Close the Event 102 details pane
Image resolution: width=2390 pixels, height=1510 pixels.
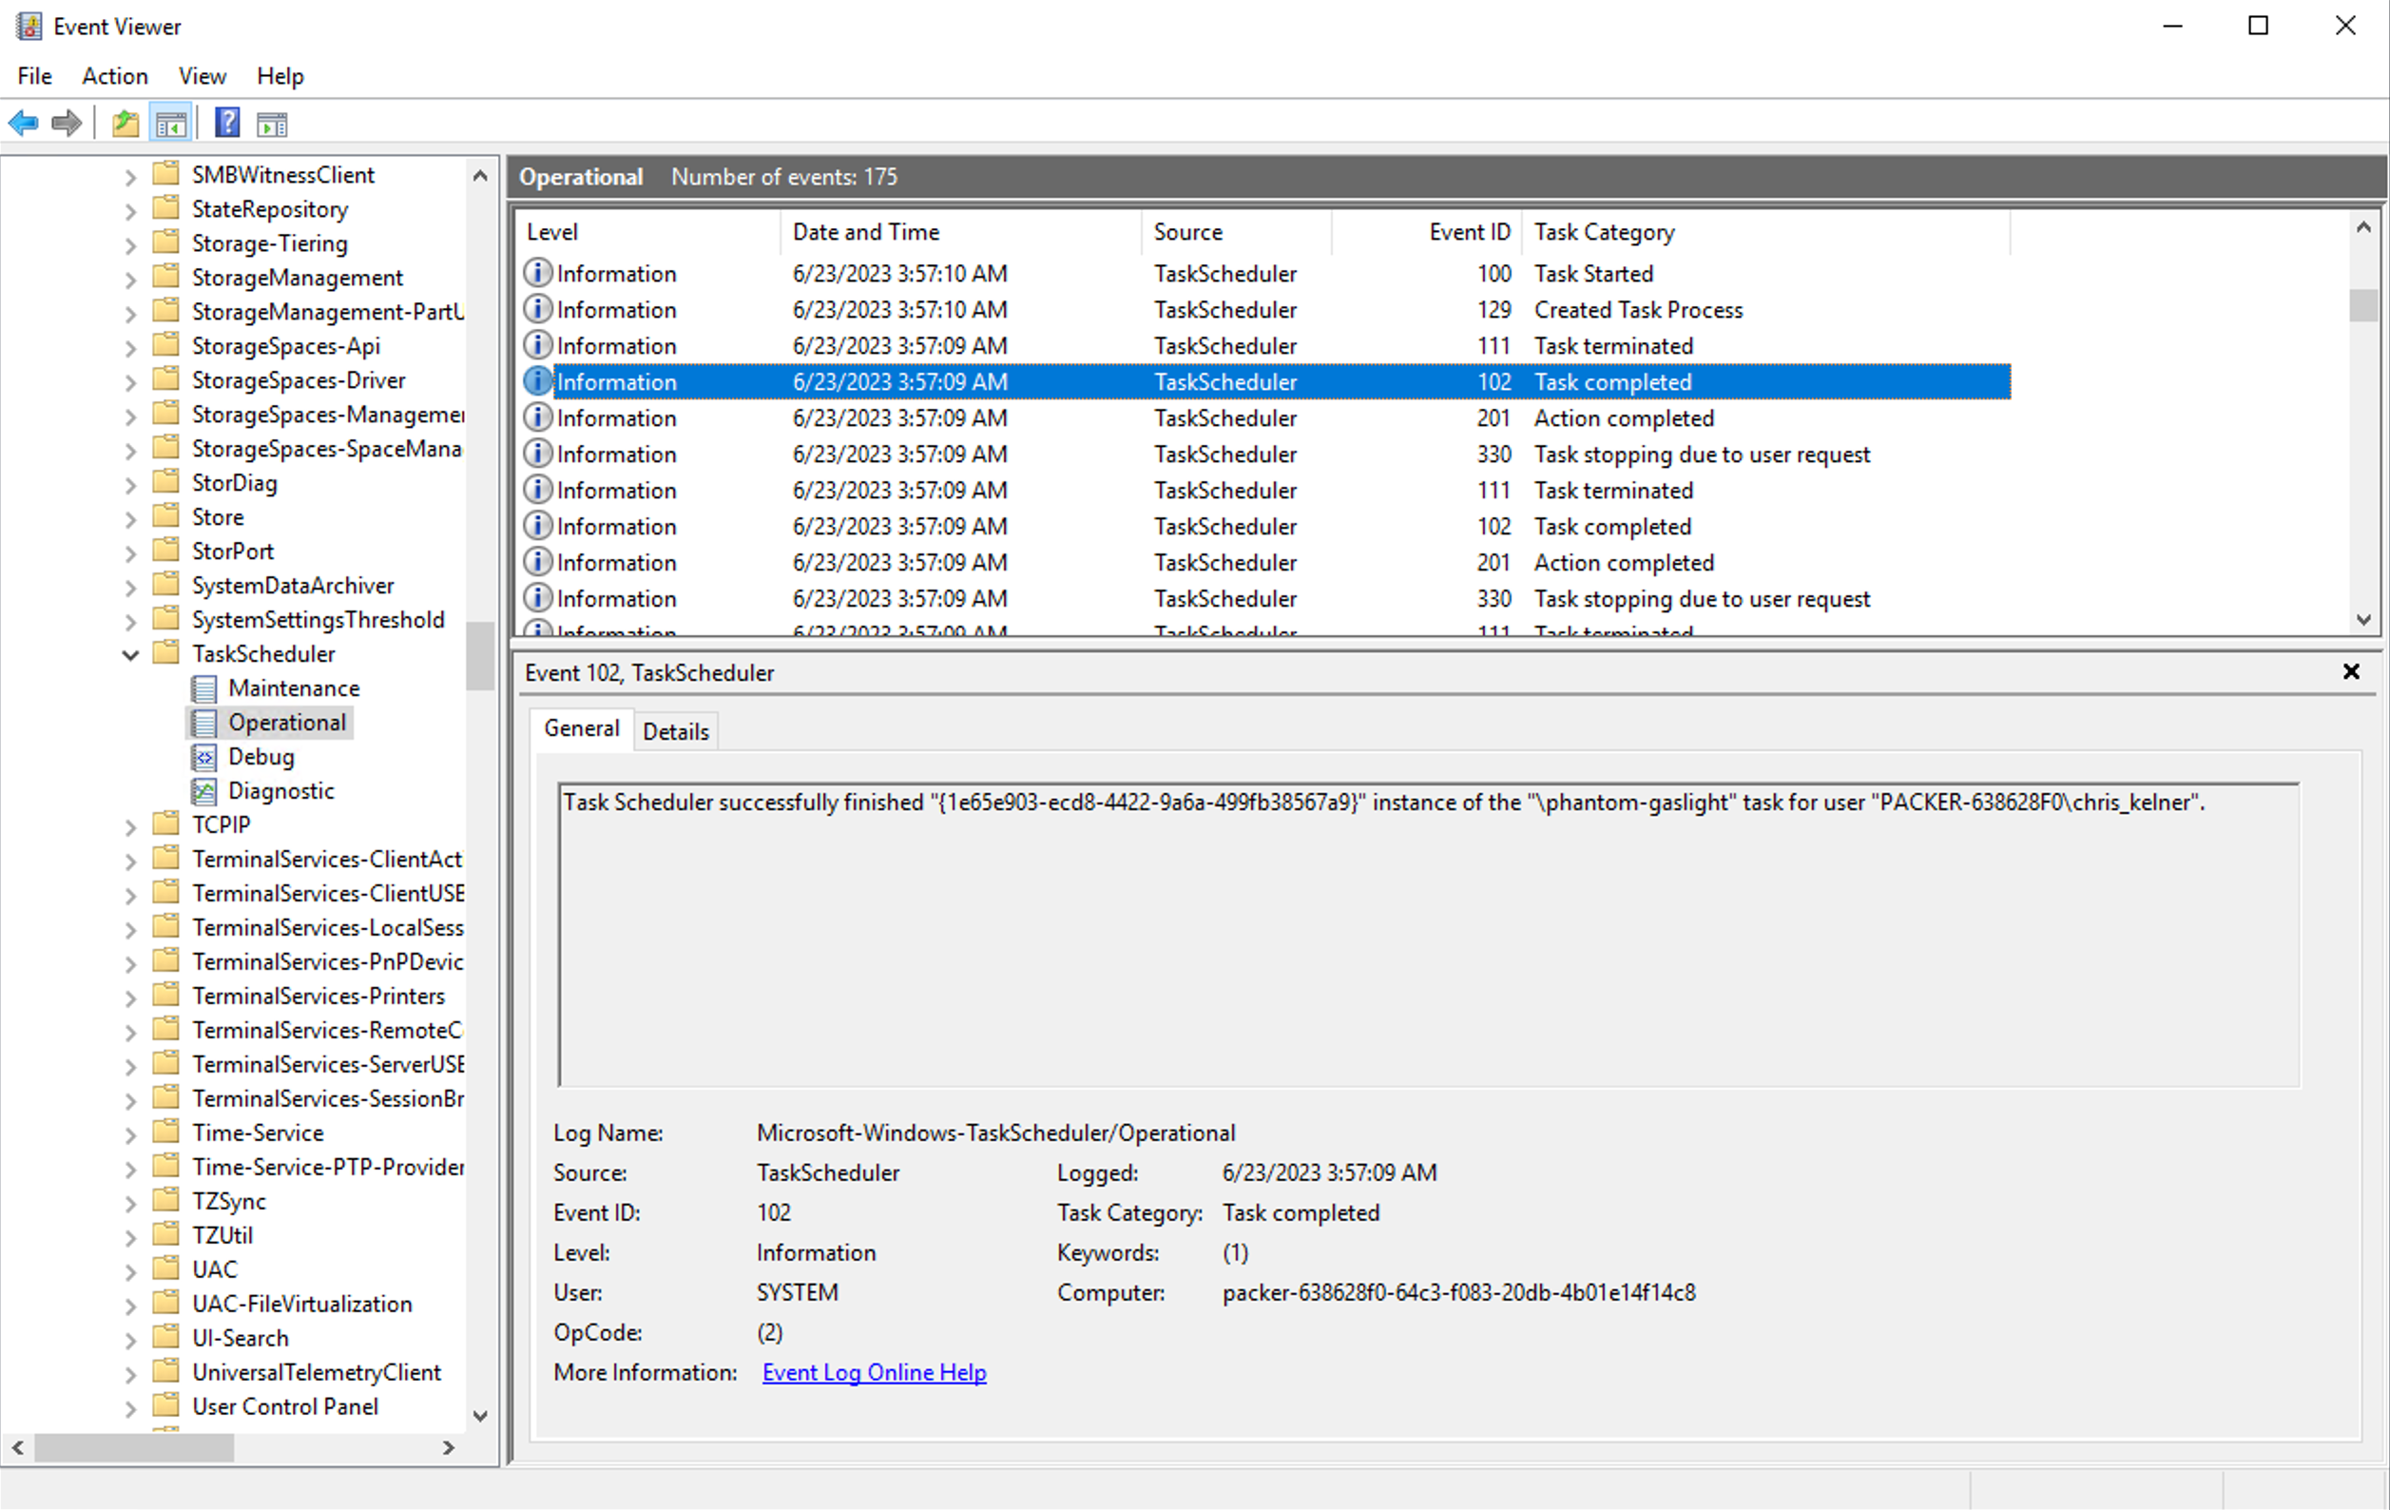click(x=2351, y=672)
